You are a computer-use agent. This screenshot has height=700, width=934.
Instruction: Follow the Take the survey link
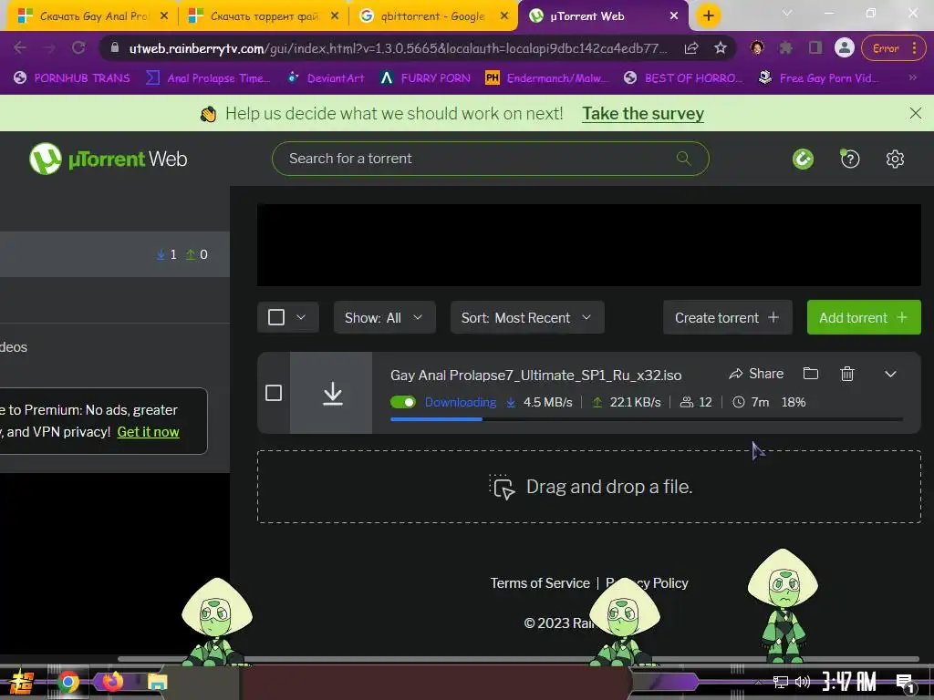click(643, 113)
